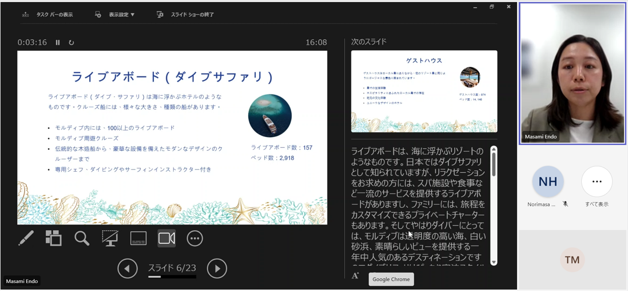The width and height of the screenshot is (628, 291).
Task: Open more slideshow options ellipsis menu
Action: (195, 238)
